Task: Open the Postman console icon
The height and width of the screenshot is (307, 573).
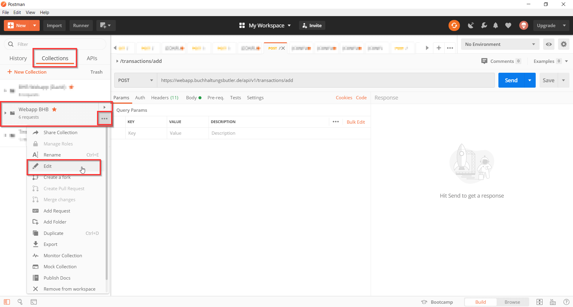Action: coord(34,302)
